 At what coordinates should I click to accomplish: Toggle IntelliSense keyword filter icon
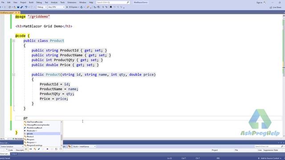[57, 149]
